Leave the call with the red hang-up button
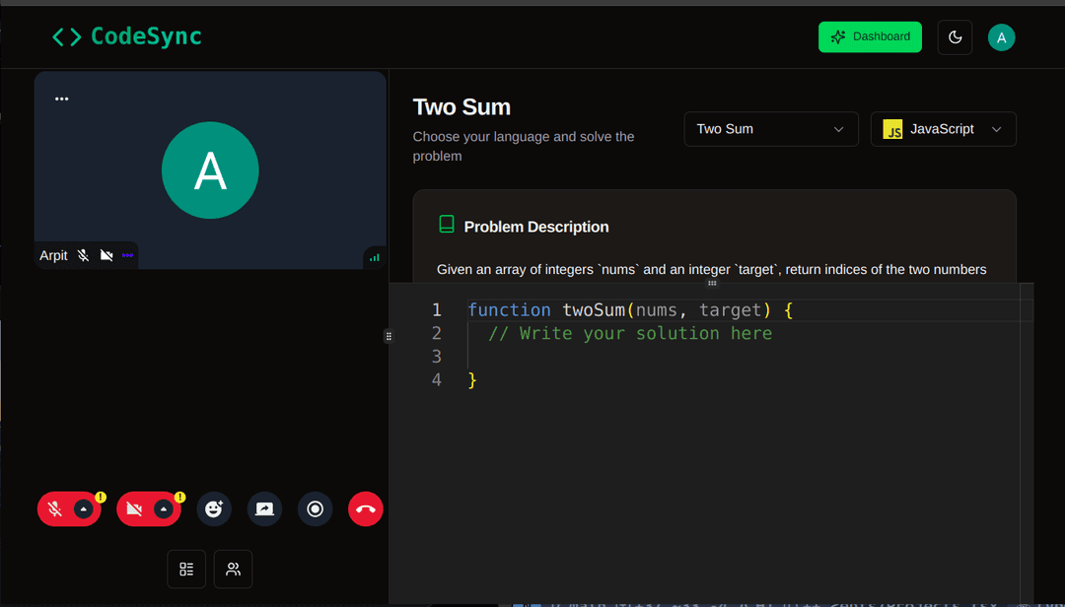Screen dimensions: 1065x607 [366, 508]
